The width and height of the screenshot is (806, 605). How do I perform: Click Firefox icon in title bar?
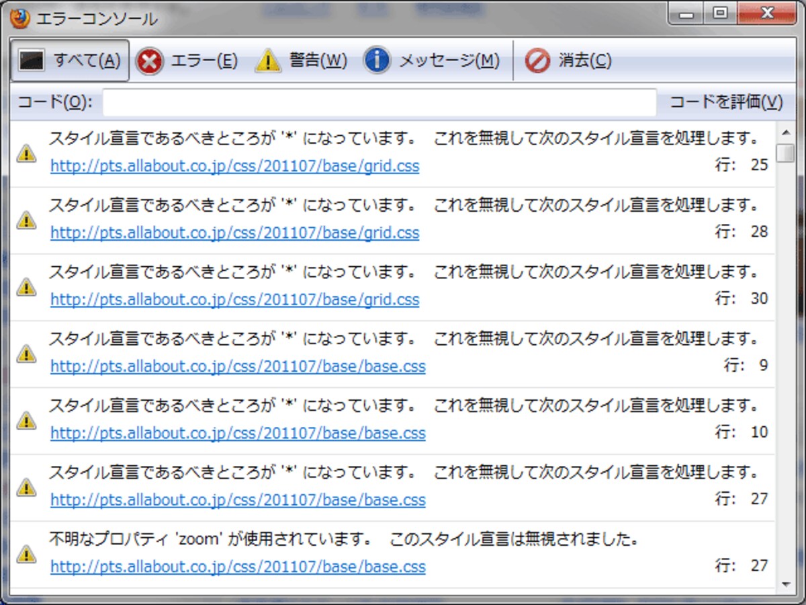coord(21,18)
